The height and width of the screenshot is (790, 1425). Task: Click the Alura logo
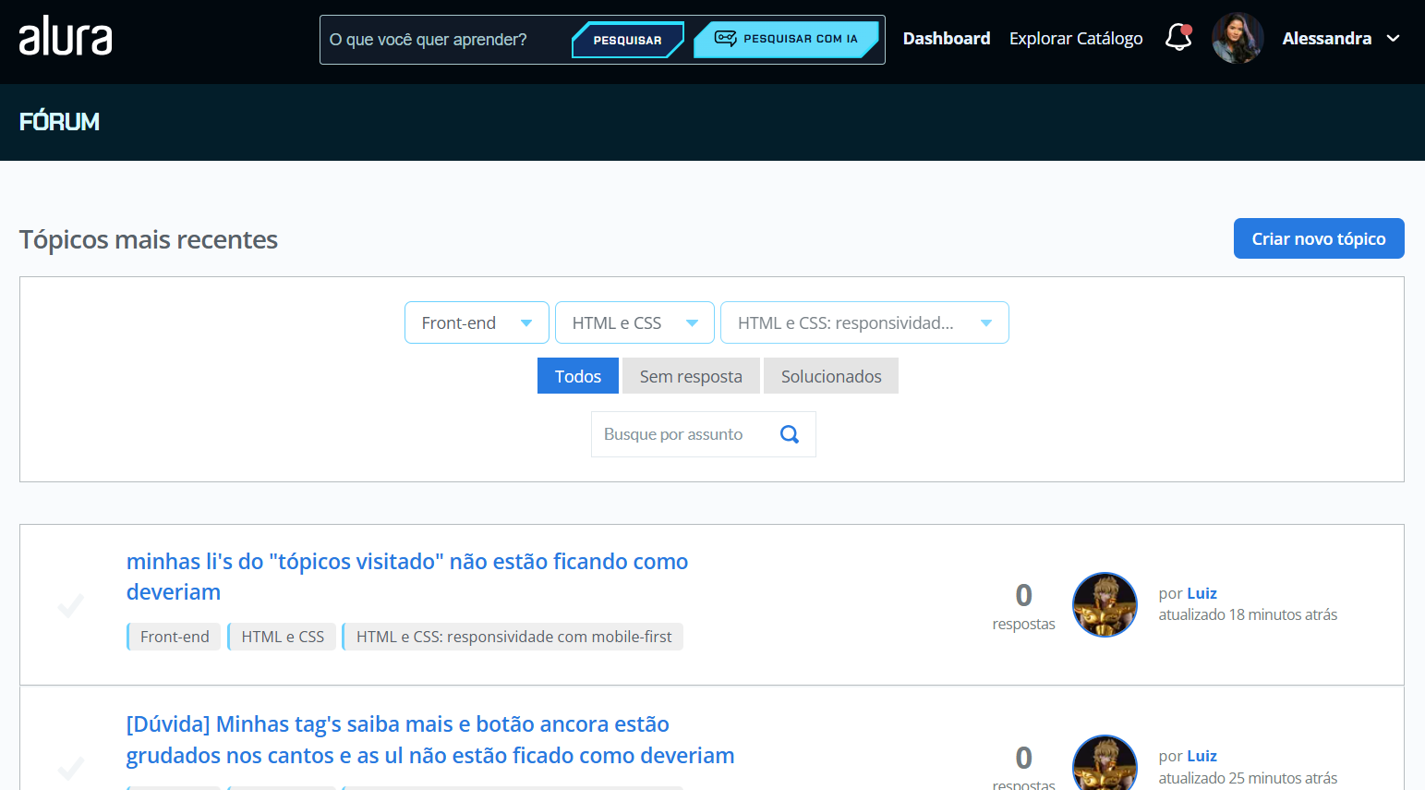click(x=66, y=37)
